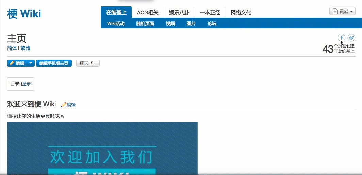Switch to 简体 language variant

pos(12,48)
